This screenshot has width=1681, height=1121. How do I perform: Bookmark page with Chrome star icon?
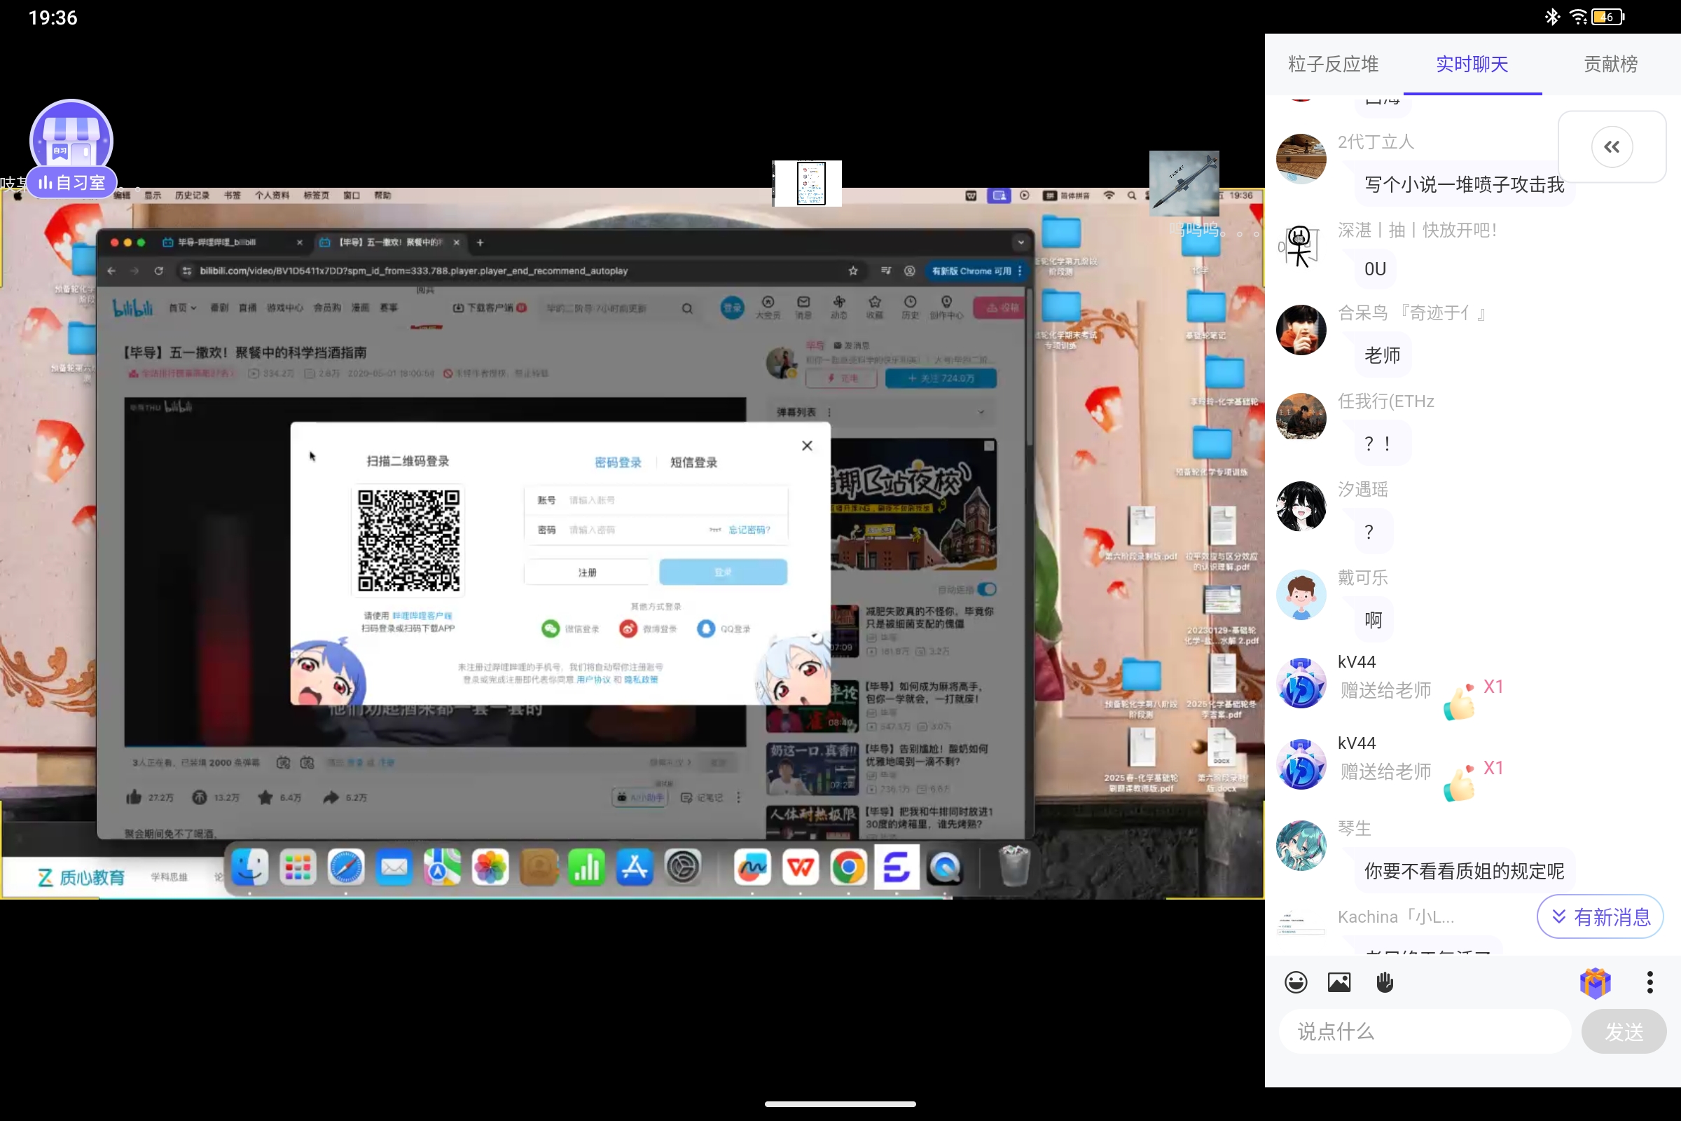point(852,271)
